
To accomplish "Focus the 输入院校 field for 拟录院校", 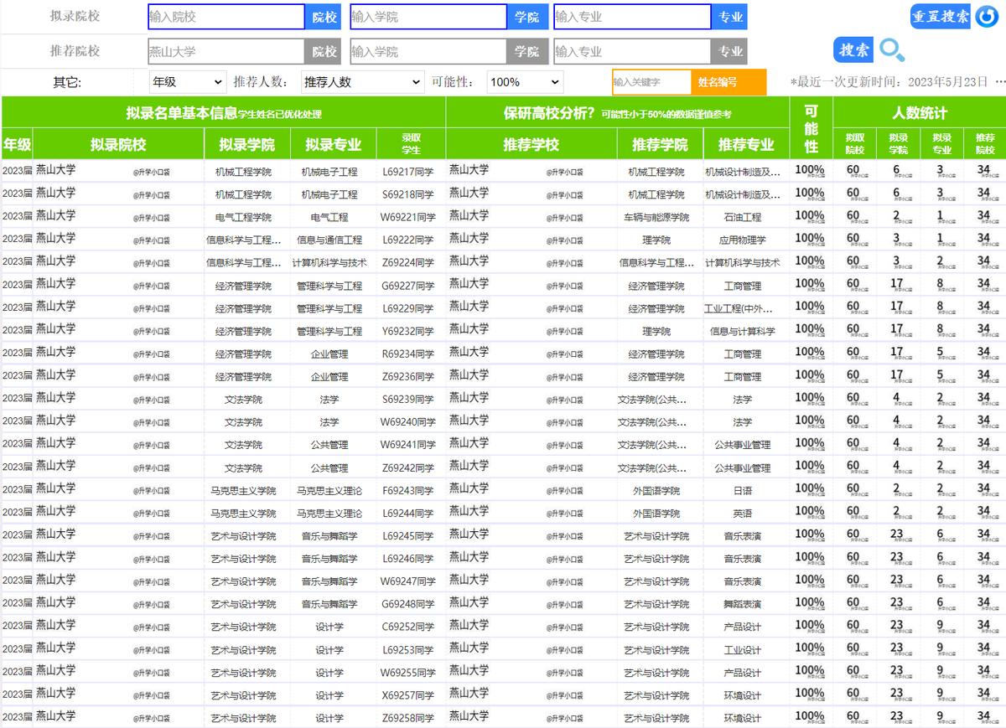I will 226,17.
